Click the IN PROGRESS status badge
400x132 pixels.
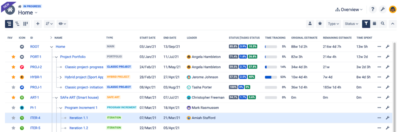pos(32,6)
